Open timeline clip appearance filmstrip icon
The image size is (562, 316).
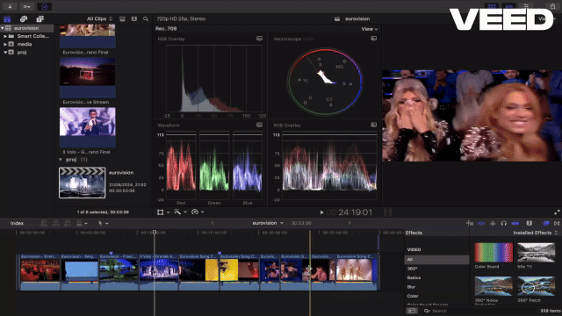[x=529, y=223]
